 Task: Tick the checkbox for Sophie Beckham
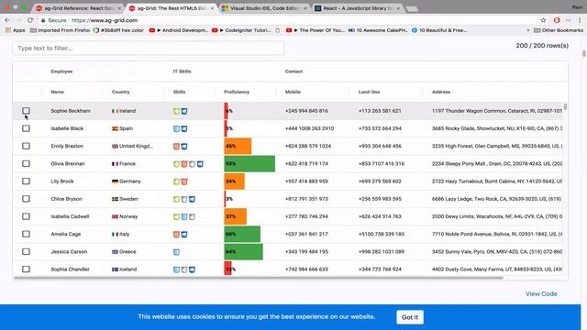(x=26, y=111)
